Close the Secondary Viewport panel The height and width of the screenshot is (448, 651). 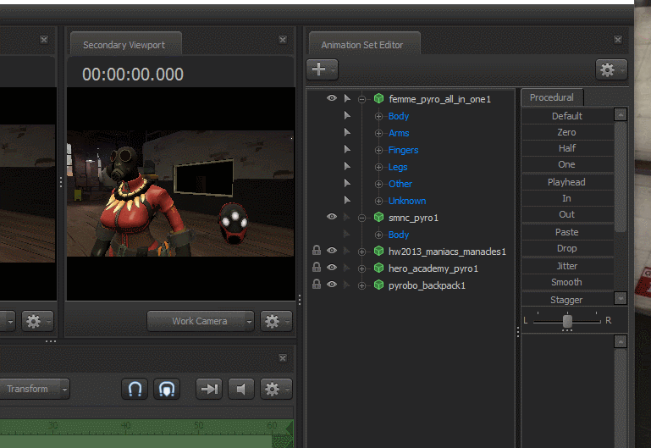coord(283,40)
